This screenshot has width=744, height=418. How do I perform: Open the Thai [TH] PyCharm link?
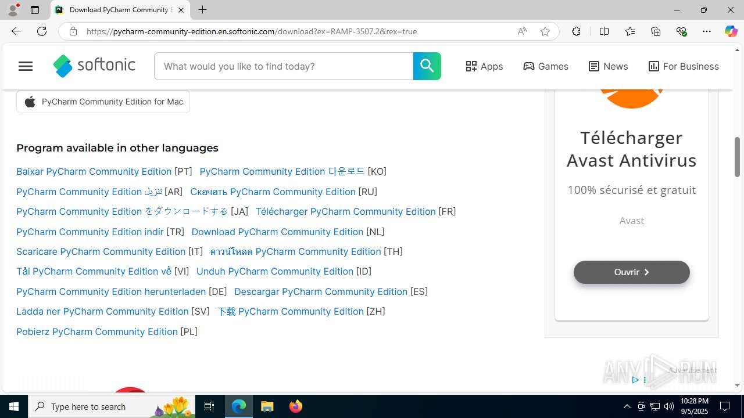[295, 251]
